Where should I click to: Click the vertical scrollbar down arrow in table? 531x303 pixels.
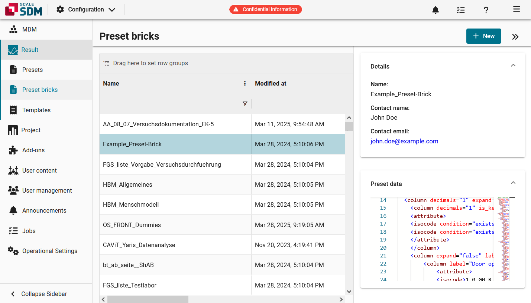tap(349, 292)
